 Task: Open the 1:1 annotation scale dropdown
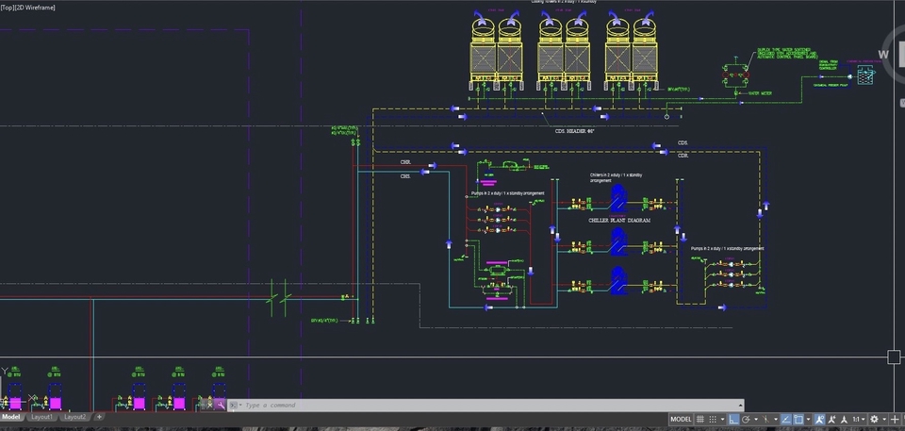tap(859, 419)
